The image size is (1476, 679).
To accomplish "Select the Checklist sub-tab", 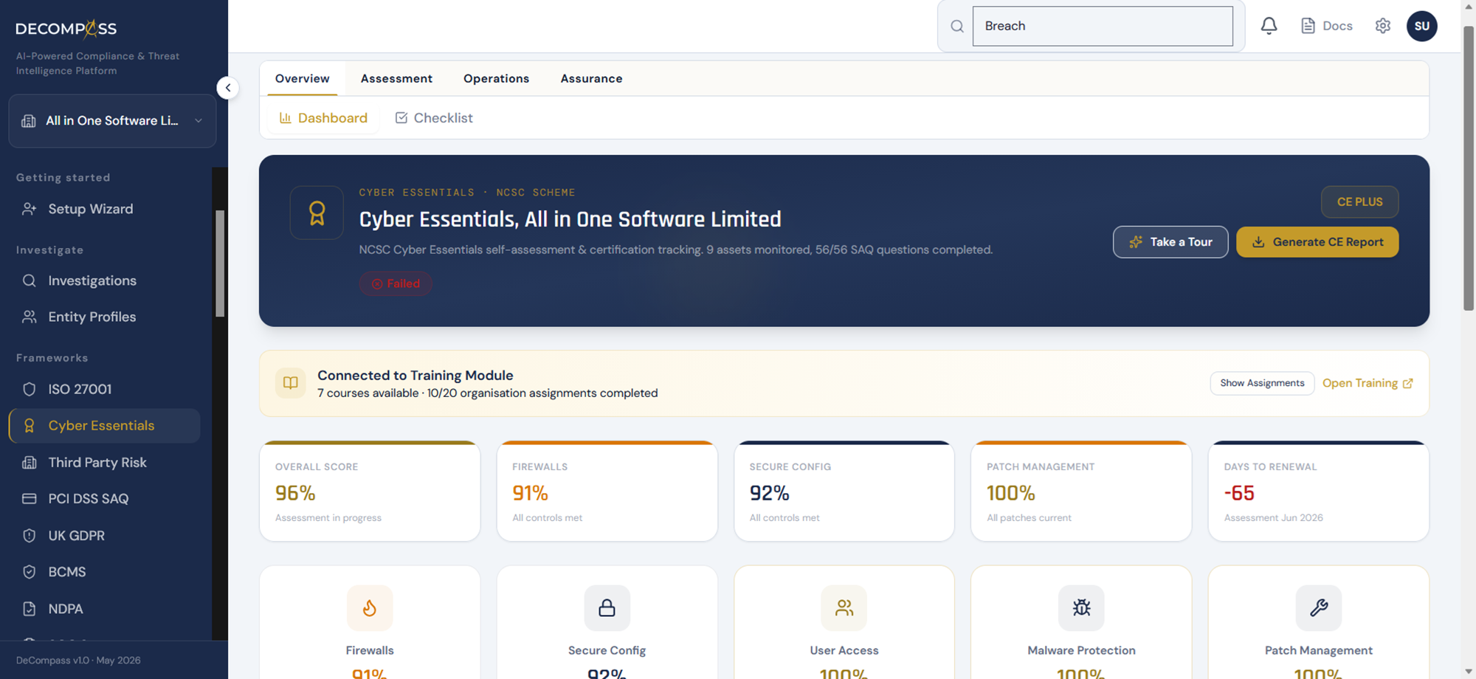I will pos(434,118).
